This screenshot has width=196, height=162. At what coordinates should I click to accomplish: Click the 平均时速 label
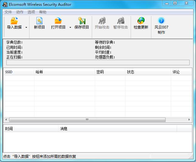pyautogui.click(x=103, y=52)
